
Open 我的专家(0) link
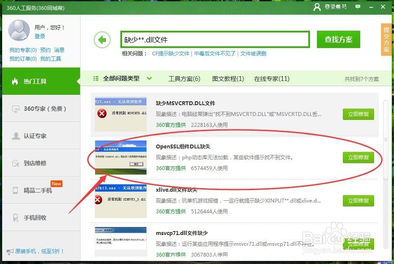coord(23,50)
